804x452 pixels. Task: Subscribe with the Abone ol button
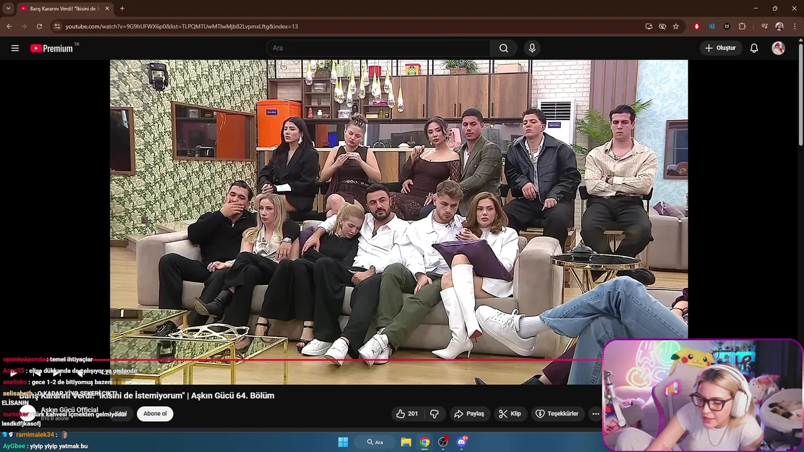coord(155,414)
